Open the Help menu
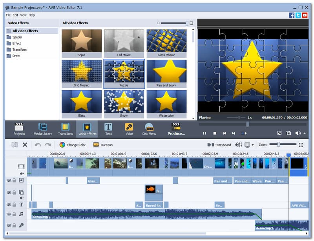Viewport: 314px width, 241px height. [32, 15]
